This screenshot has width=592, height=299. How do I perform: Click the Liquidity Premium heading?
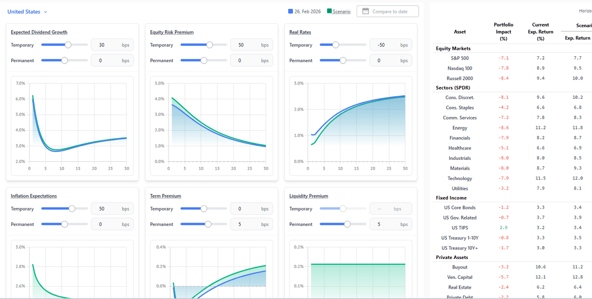click(308, 196)
